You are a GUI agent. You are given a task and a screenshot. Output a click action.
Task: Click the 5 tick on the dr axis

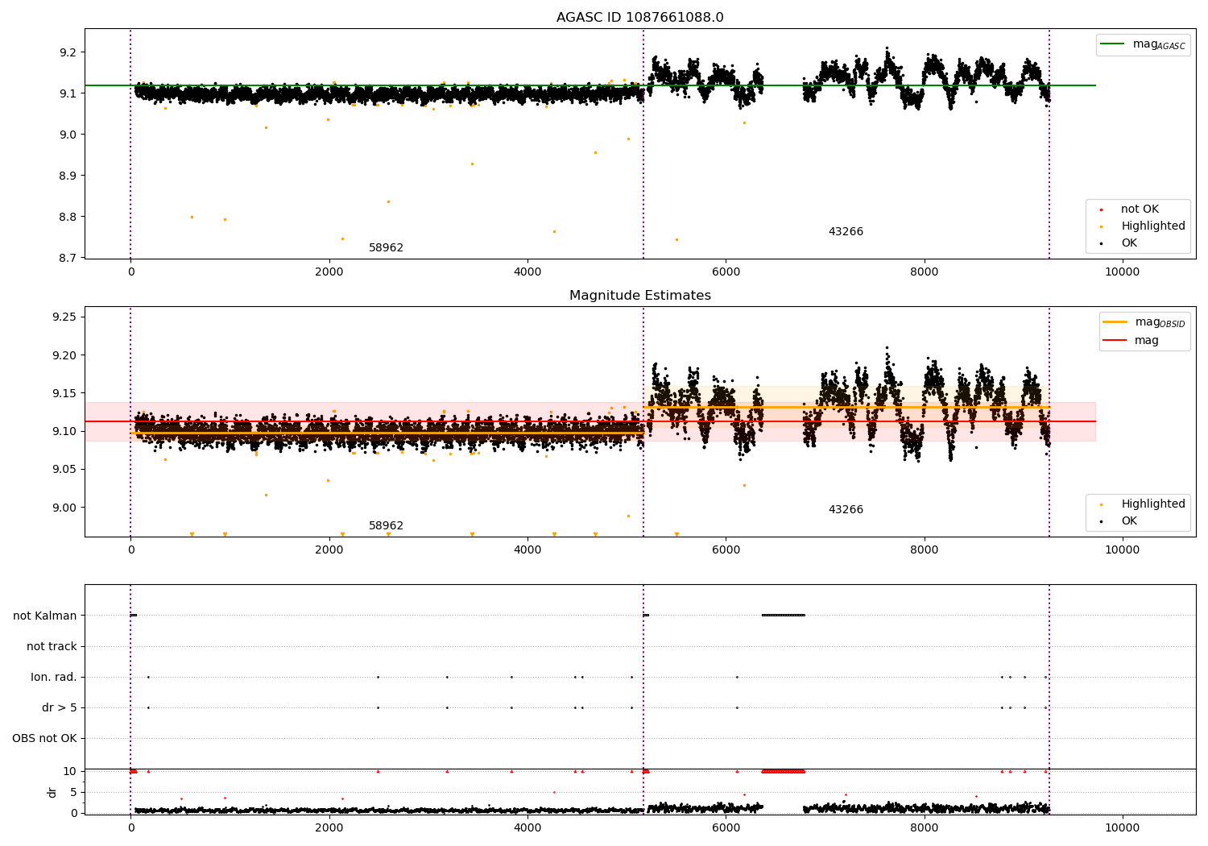coord(73,792)
